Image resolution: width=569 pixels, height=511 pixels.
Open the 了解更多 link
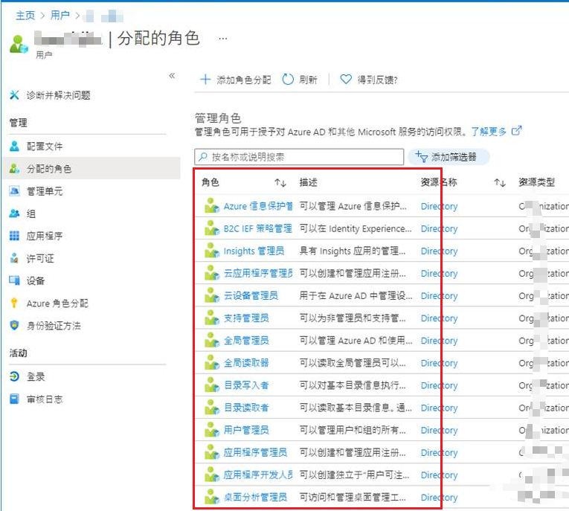click(x=489, y=132)
